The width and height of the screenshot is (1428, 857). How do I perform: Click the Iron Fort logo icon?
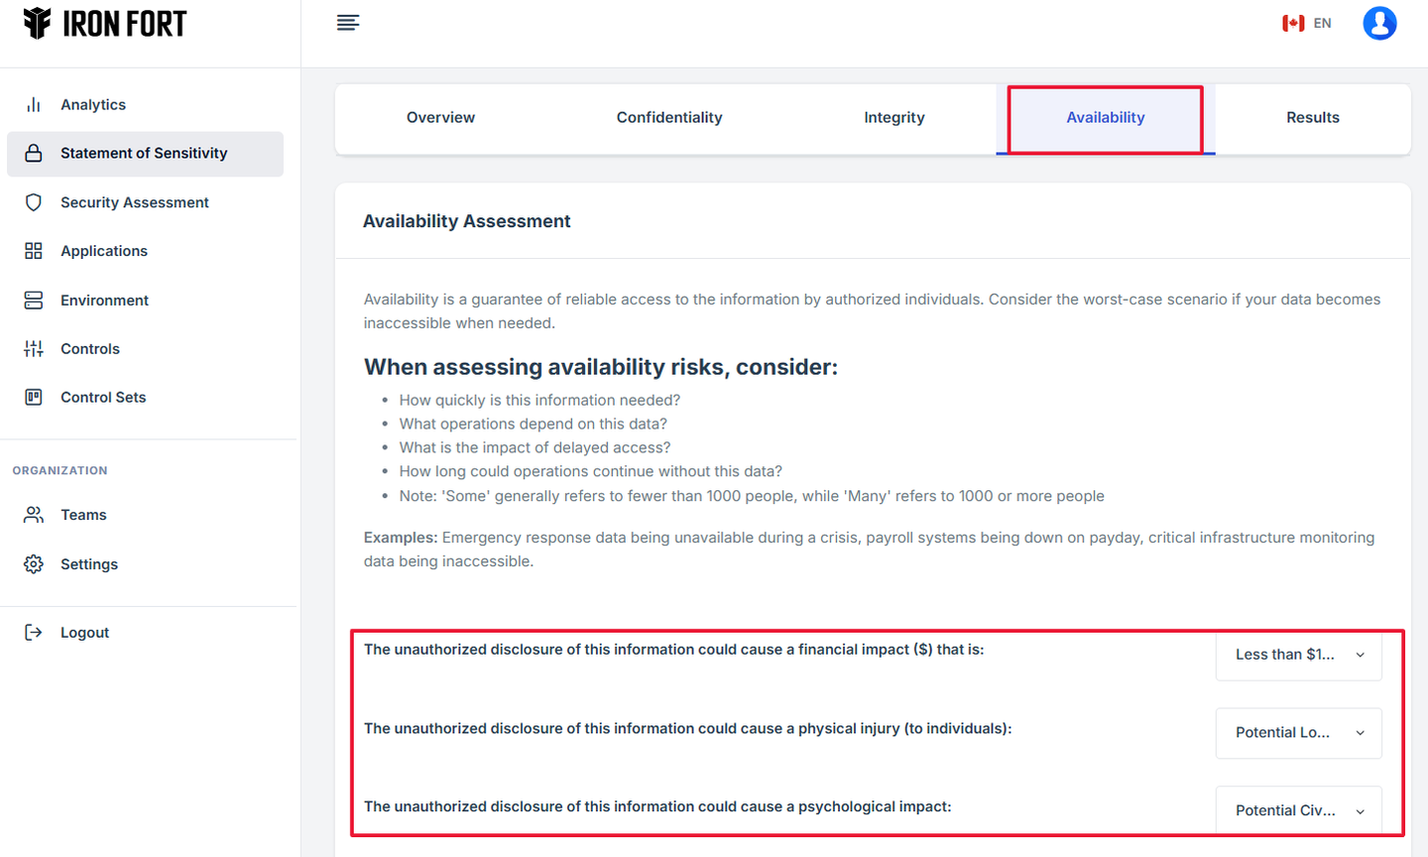[37, 23]
